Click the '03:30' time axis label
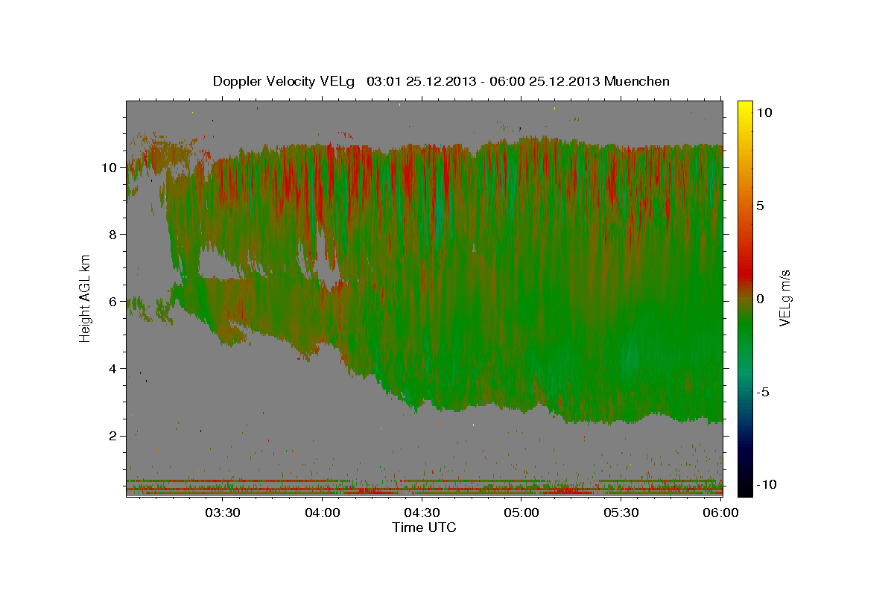894x596 pixels. (x=223, y=513)
